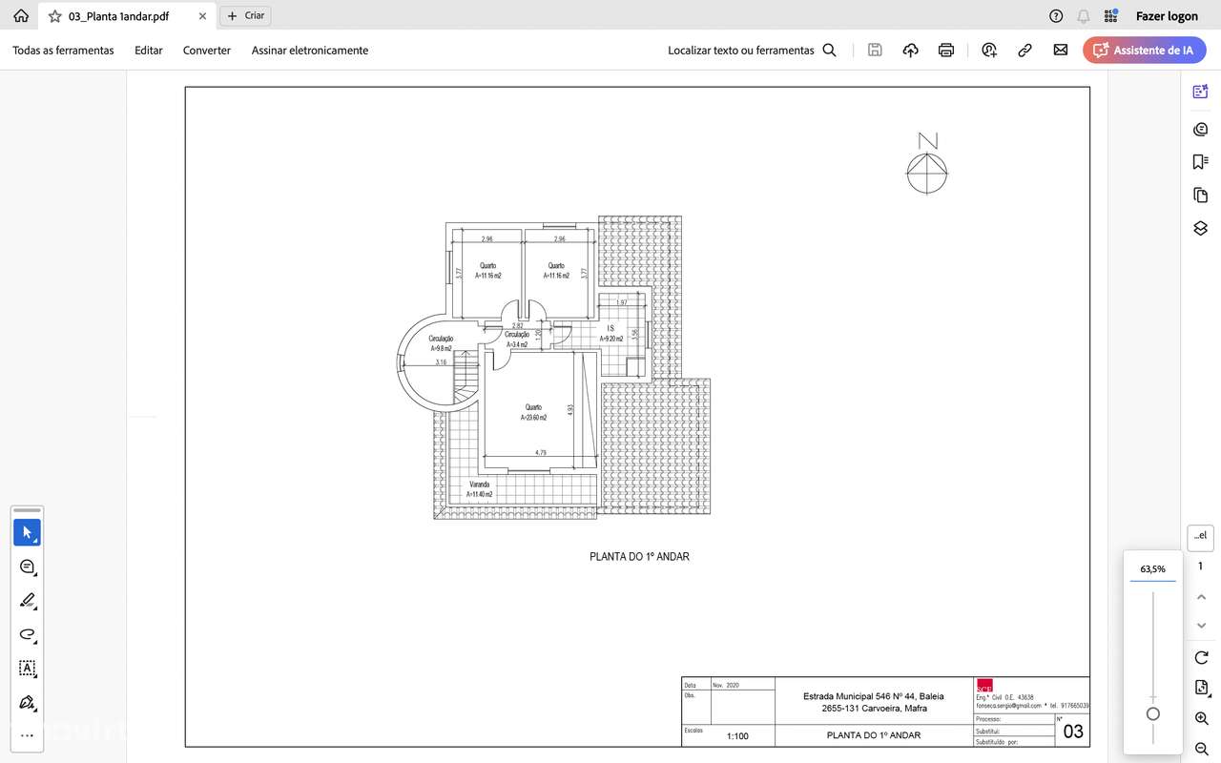Go to next page with down chevron
Screen dimensions: 1221x763
1201,625
